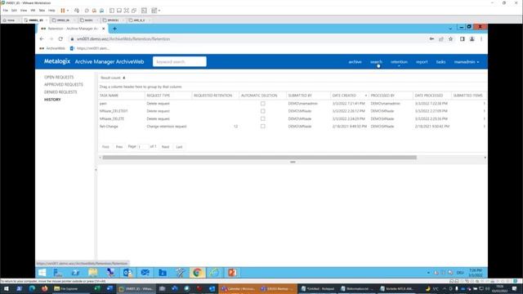Enter VMware full screen mode icon
The image size is (523, 294).
click(x=127, y=11)
